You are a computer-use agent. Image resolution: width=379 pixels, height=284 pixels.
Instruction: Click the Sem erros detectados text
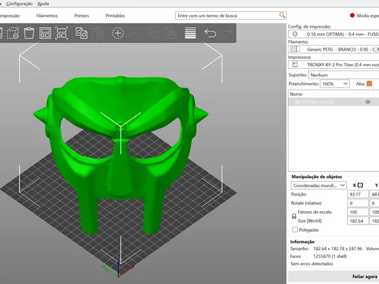[x=312, y=264]
